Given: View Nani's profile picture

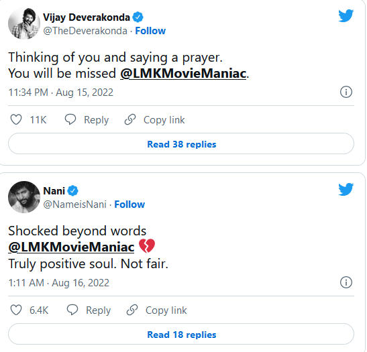Looking at the screenshot, I should pos(24,197).
